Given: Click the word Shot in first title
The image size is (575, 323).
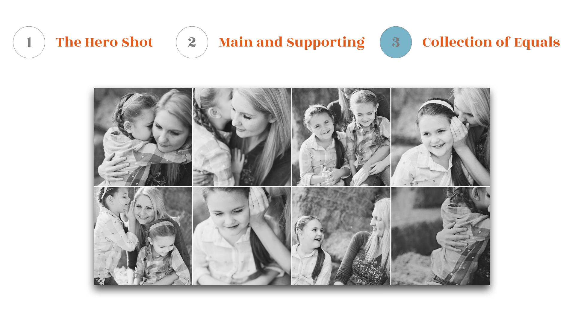Looking at the screenshot, I should pos(137,42).
